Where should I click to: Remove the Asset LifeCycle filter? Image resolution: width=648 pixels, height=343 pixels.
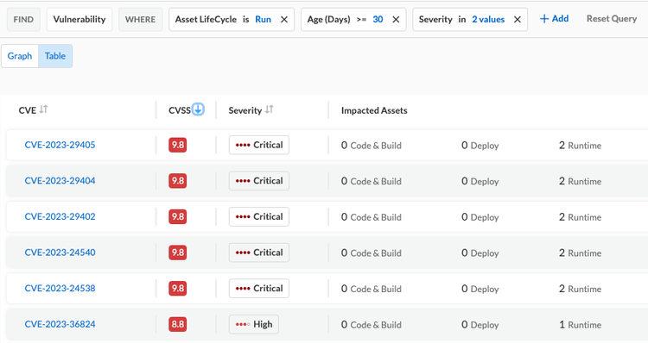click(284, 19)
